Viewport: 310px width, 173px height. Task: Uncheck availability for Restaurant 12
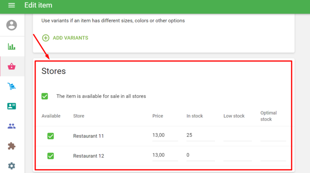(x=50, y=156)
